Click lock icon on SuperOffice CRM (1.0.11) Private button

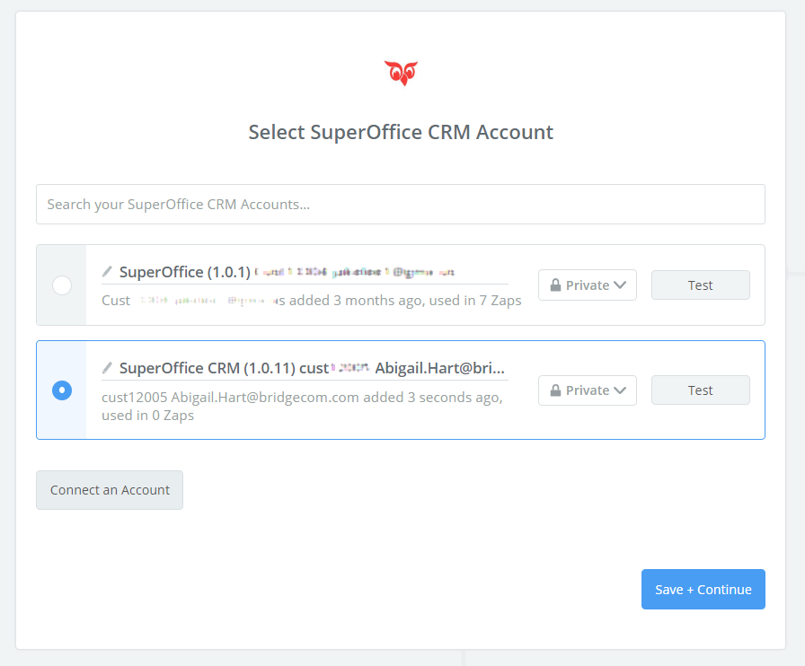[555, 390]
